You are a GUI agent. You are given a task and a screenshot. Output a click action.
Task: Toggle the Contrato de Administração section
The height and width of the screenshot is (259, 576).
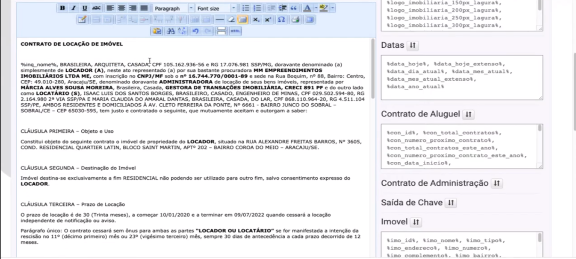(x=496, y=183)
